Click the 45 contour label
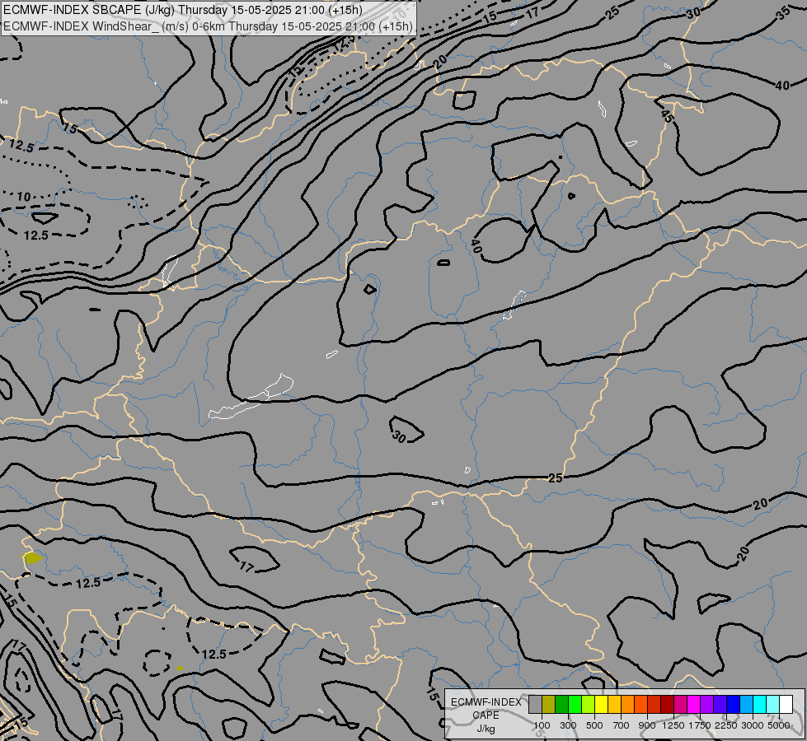 (667, 116)
